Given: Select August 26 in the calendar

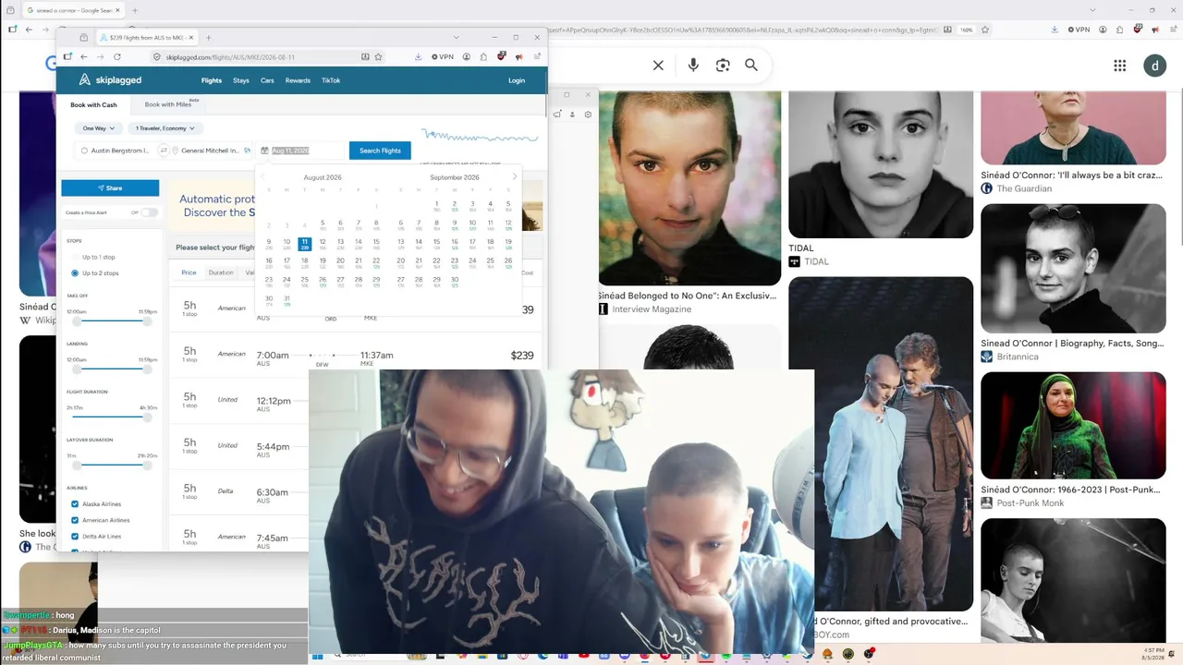Looking at the screenshot, I should tap(323, 281).
